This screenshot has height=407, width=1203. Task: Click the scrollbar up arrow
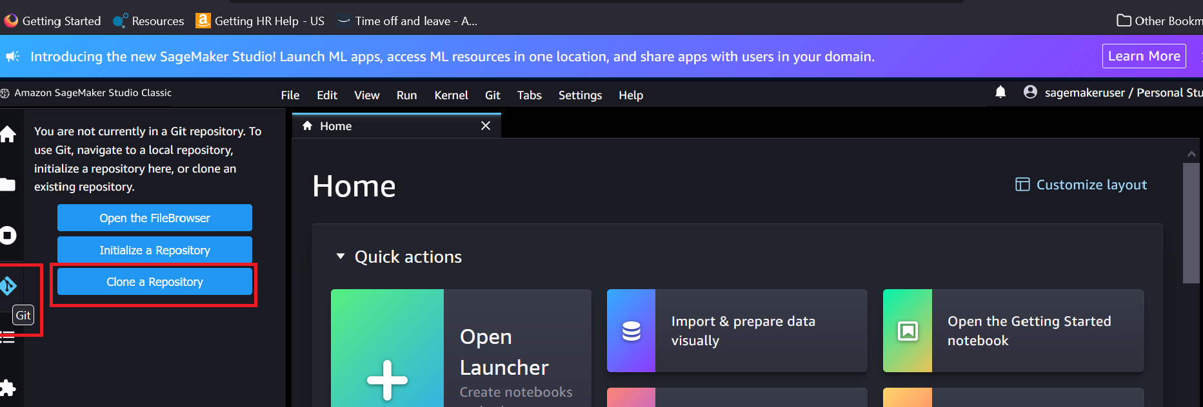tap(1191, 154)
